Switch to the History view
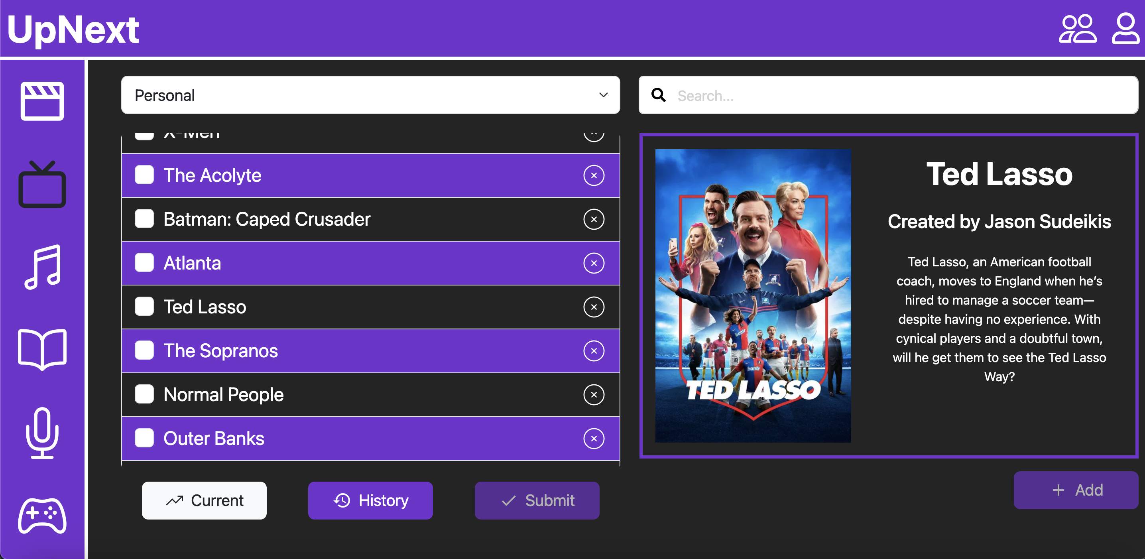 (x=370, y=500)
